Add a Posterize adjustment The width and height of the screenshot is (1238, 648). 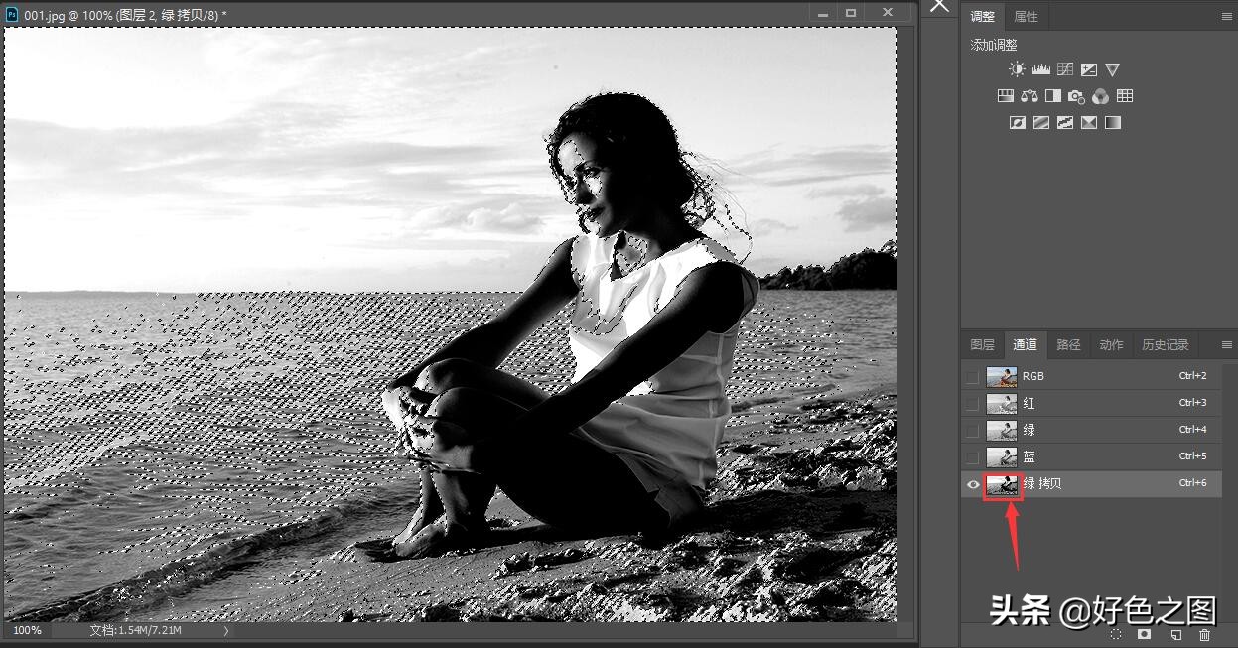click(1040, 123)
